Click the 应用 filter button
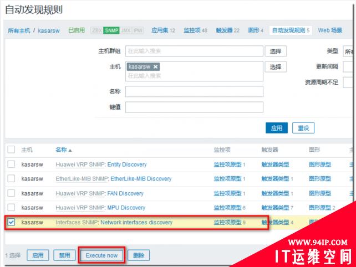The image size is (356, 267). 277,128
